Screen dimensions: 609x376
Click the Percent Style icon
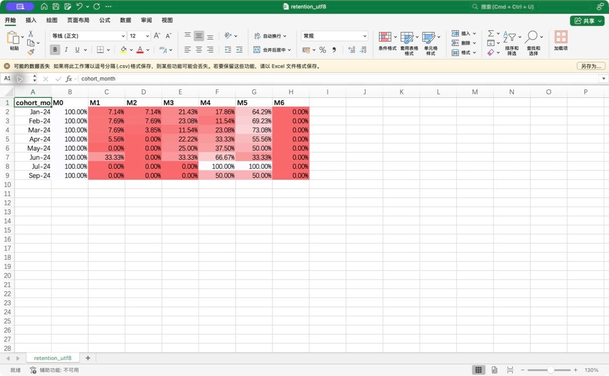pos(323,49)
